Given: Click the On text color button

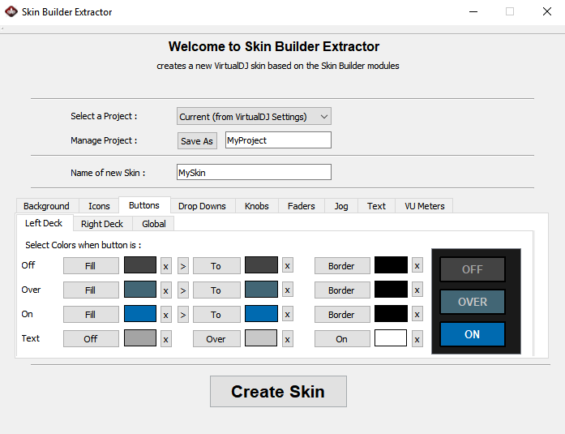Looking at the screenshot, I should coord(342,339).
